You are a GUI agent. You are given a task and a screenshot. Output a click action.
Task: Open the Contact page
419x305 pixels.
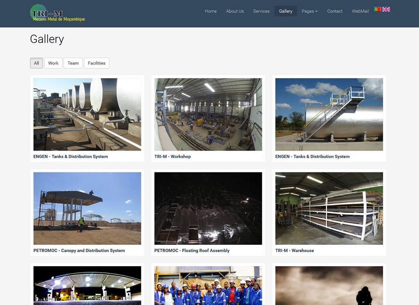tap(335, 11)
